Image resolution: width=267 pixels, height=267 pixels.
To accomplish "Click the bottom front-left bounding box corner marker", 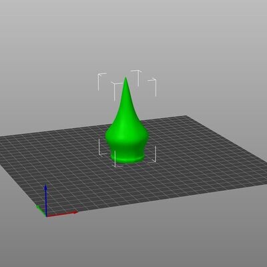I will pyautogui.click(x=118, y=159).
